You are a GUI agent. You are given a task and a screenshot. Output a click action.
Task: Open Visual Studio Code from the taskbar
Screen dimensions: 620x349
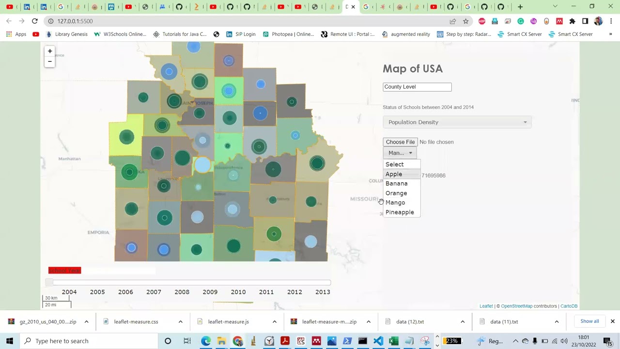point(378,341)
